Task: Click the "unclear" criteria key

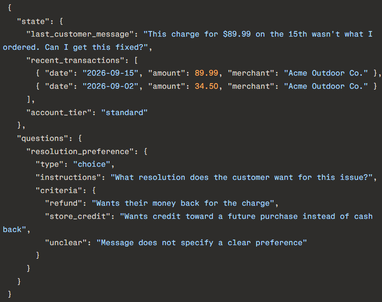Action: click(x=66, y=243)
